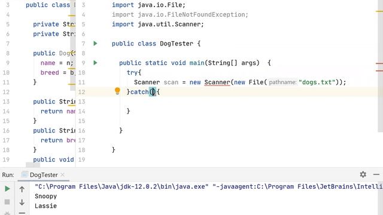Viewport: 383px width, 215px height.
Task: Place cursor inside catch parentheses
Action: (153, 92)
